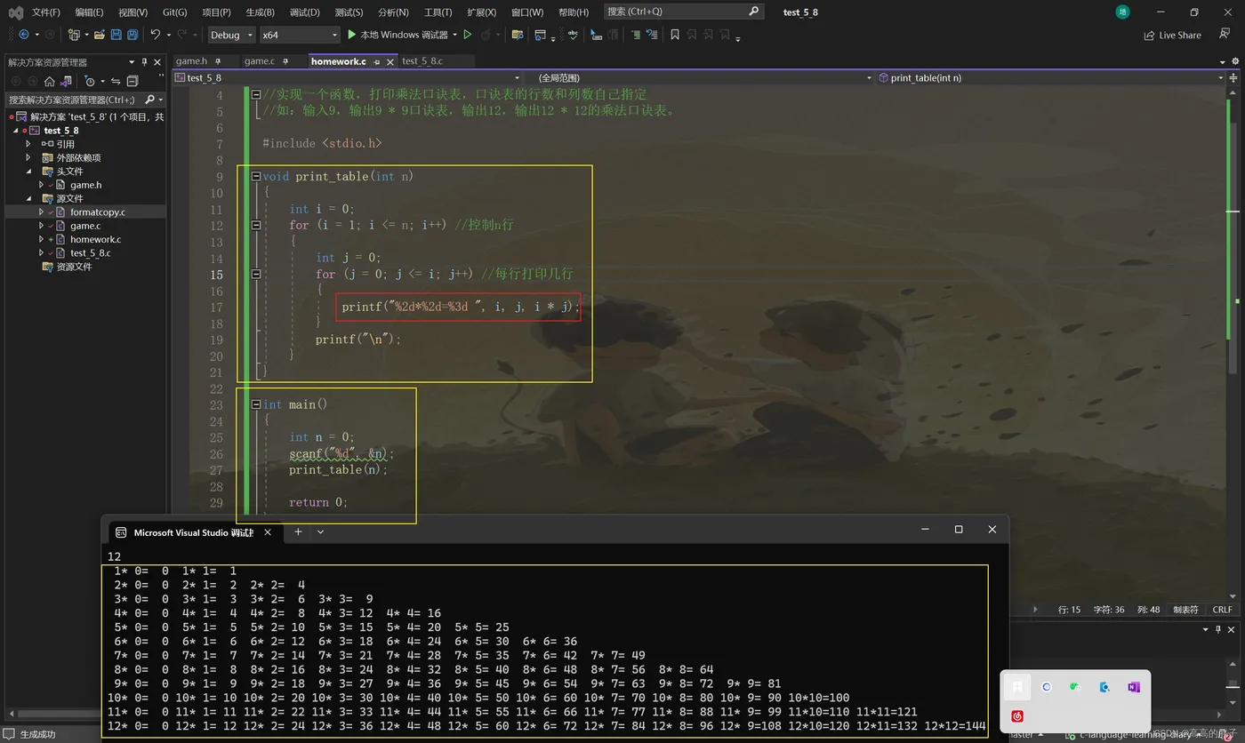
Task: Toggle the pin on the game.h tab
Action: click(218, 61)
